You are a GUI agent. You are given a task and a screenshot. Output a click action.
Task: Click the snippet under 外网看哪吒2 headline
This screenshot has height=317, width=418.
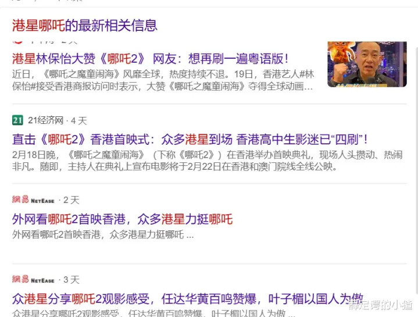point(103,234)
